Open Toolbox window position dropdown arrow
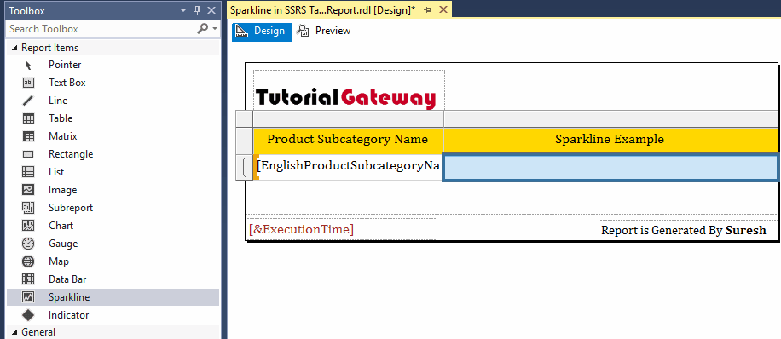The image size is (781, 339). [184, 10]
